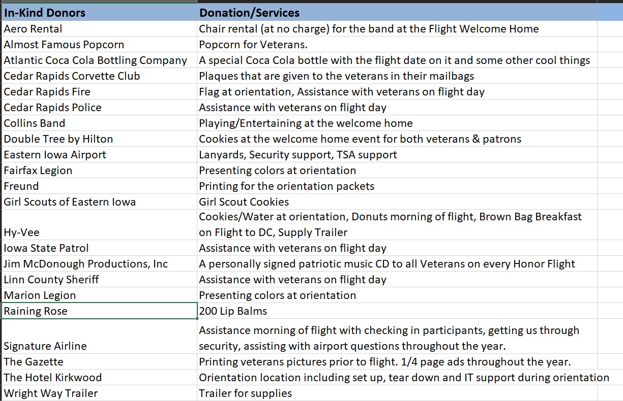The width and height of the screenshot is (623, 401).
Task: Click the Aero Rental donor cell
Action: (x=99, y=29)
